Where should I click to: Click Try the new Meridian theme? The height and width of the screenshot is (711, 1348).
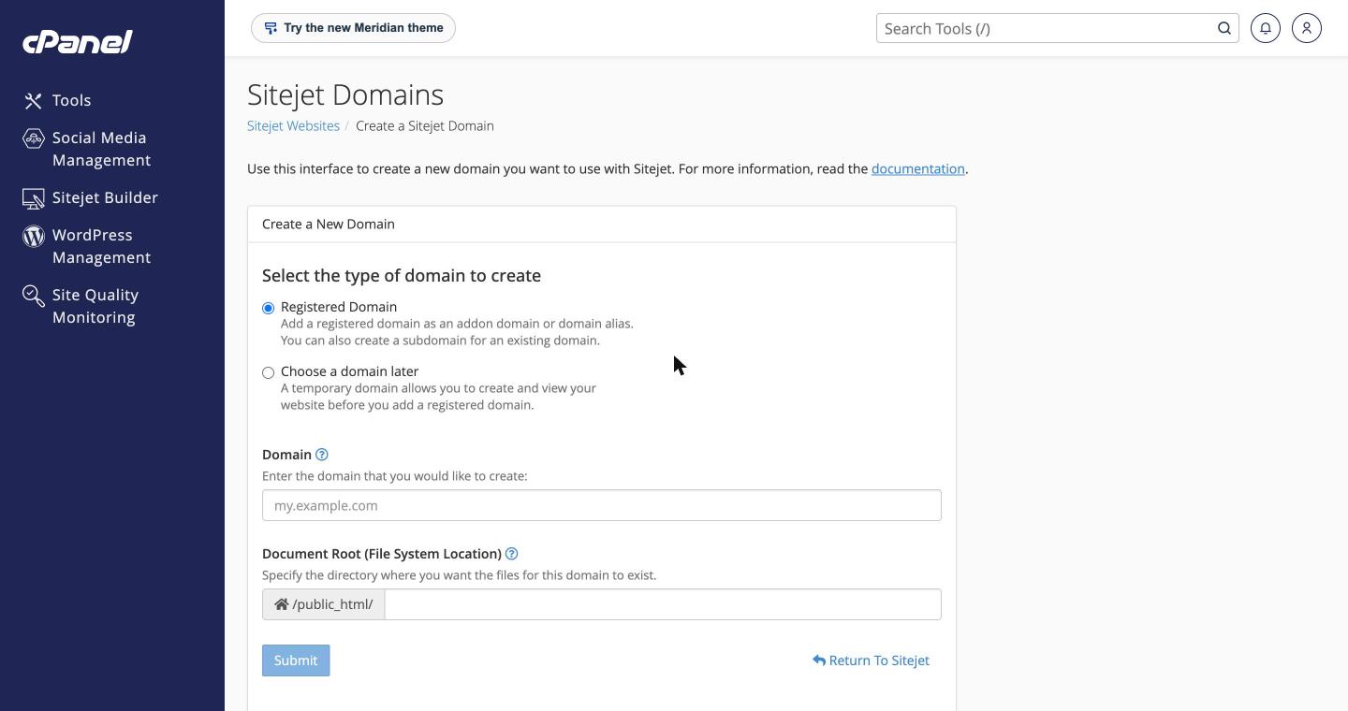[x=353, y=28]
